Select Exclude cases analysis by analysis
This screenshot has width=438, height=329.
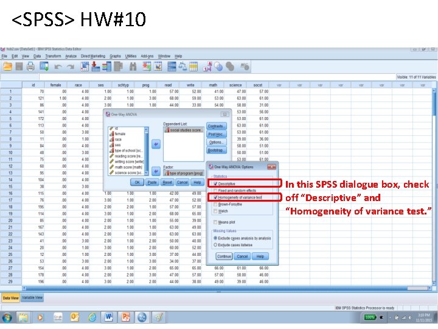(215, 238)
